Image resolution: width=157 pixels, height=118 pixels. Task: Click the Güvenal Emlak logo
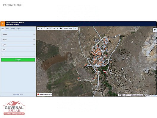click(x=14, y=108)
